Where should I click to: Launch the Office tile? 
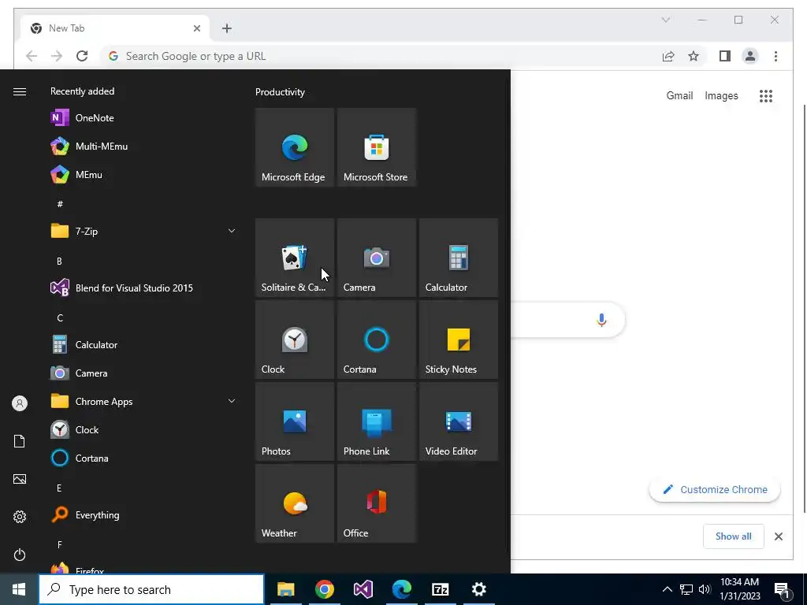[376, 503]
